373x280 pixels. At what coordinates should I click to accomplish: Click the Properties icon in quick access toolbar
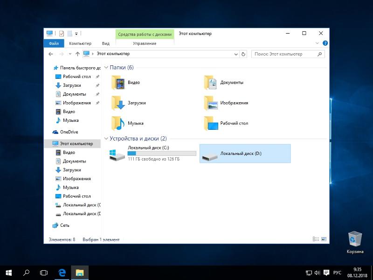pos(62,34)
